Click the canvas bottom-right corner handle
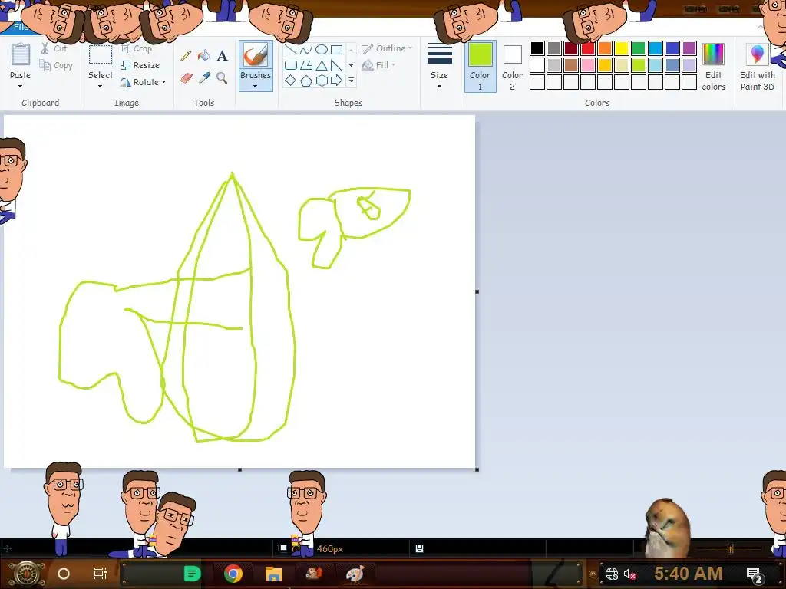 [477, 470]
